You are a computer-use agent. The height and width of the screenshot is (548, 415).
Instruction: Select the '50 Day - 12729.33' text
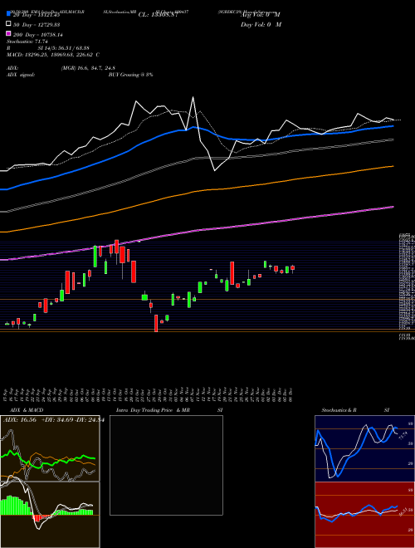[37, 24]
